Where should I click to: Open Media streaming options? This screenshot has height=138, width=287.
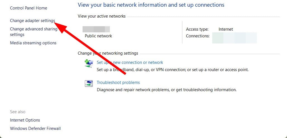(33, 43)
